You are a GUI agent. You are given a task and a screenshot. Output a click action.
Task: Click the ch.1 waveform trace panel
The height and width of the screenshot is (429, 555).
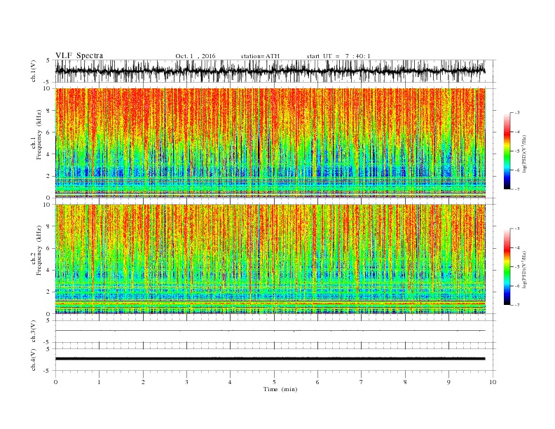pos(275,71)
